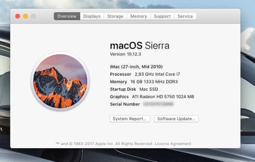Click the Serial Number label

click(125, 104)
